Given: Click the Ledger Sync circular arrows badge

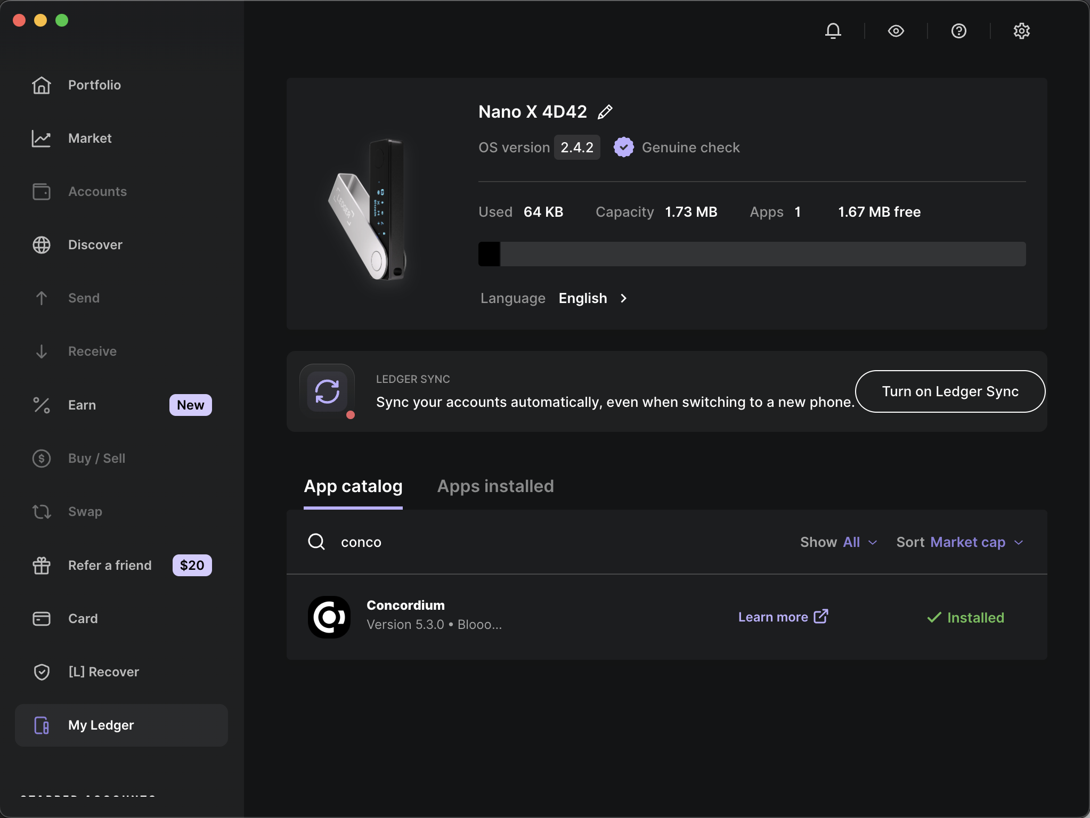Looking at the screenshot, I should [x=327, y=391].
